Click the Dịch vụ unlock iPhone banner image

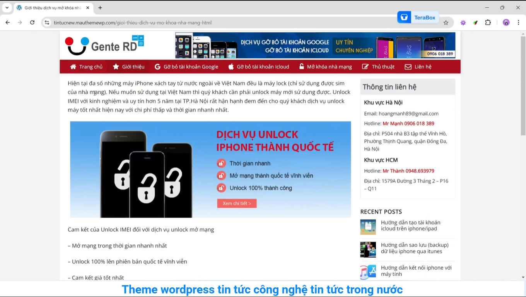210,169
